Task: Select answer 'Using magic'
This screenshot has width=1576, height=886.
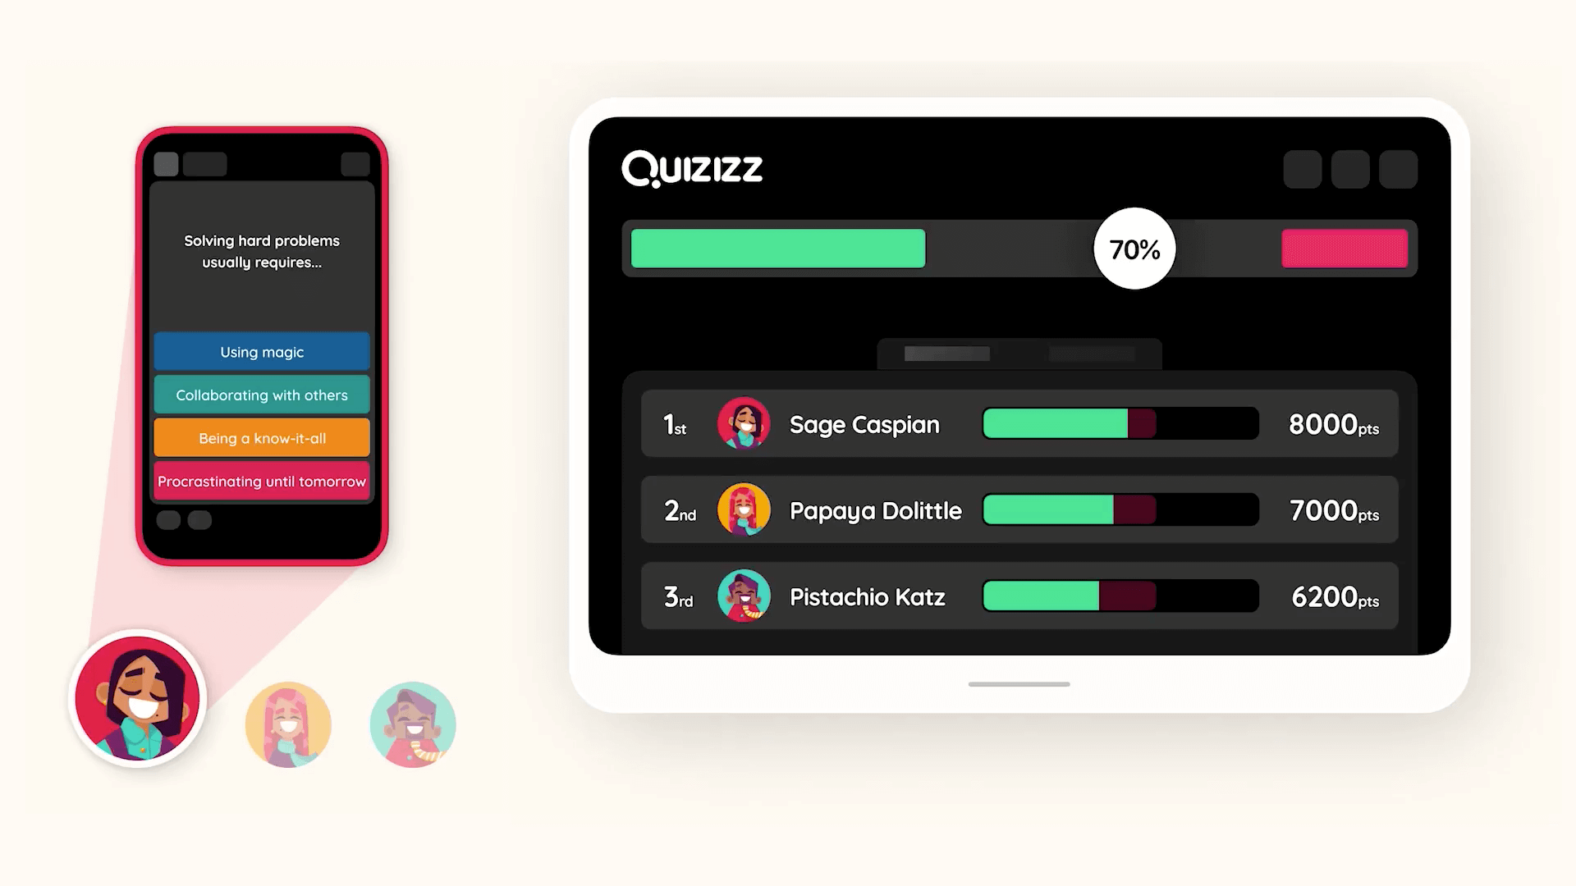Action: coord(262,353)
